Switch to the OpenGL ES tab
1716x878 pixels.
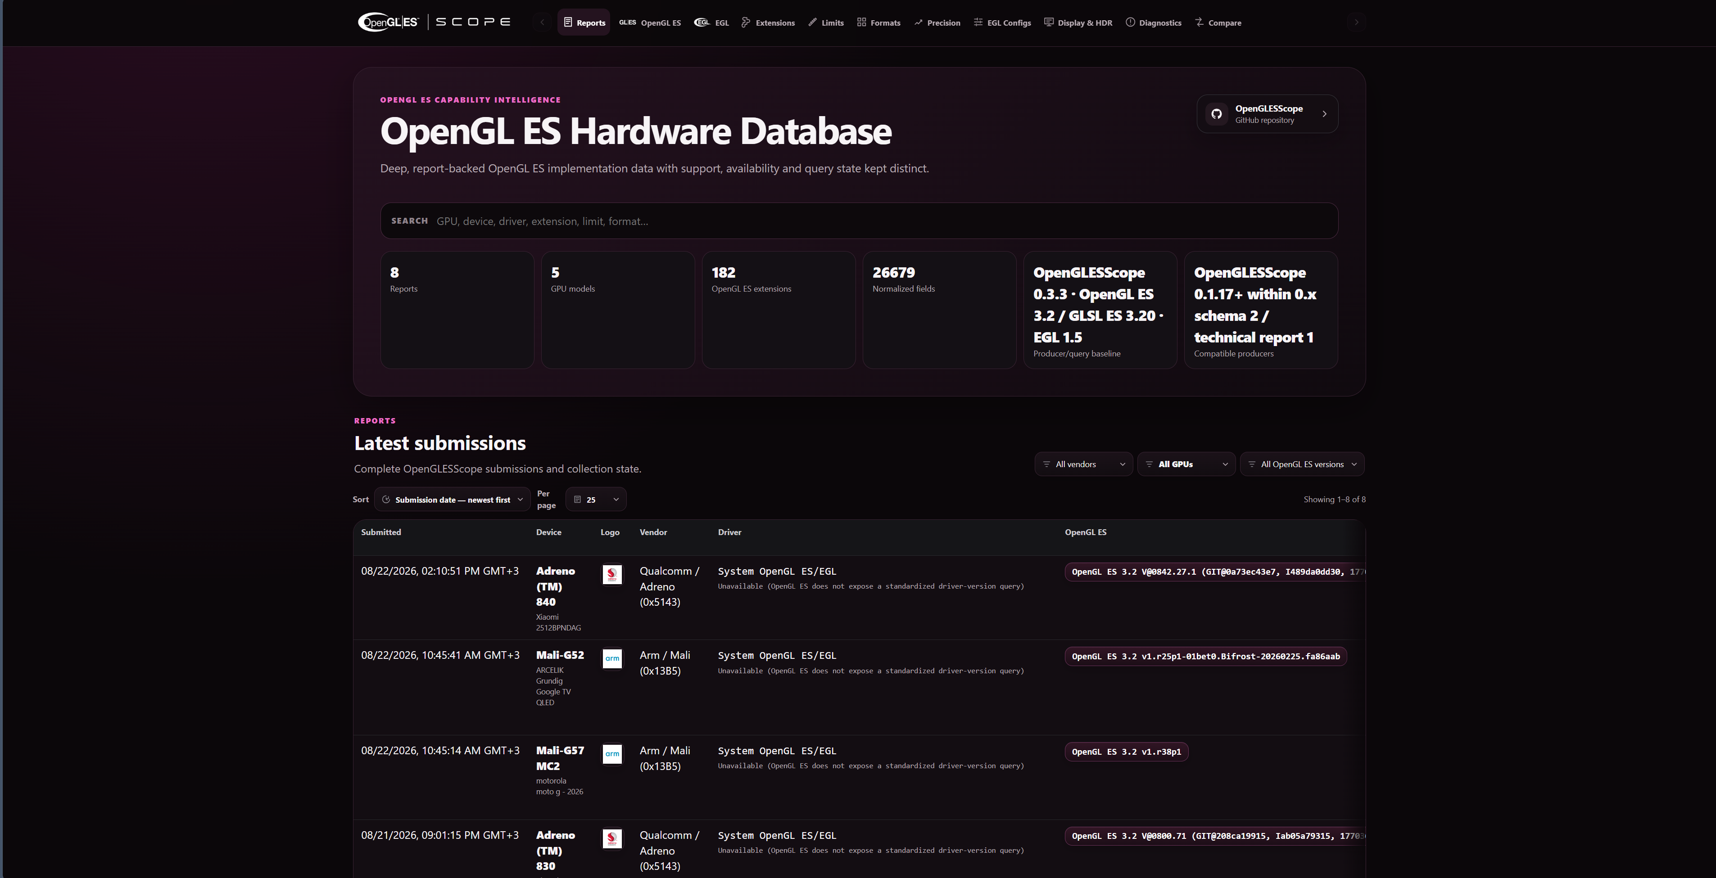coord(650,23)
